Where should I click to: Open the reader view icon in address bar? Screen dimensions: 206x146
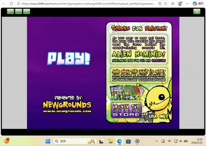[x=160, y=4]
